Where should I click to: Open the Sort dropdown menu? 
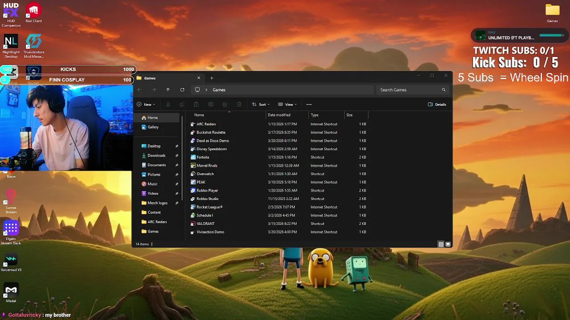pos(261,104)
